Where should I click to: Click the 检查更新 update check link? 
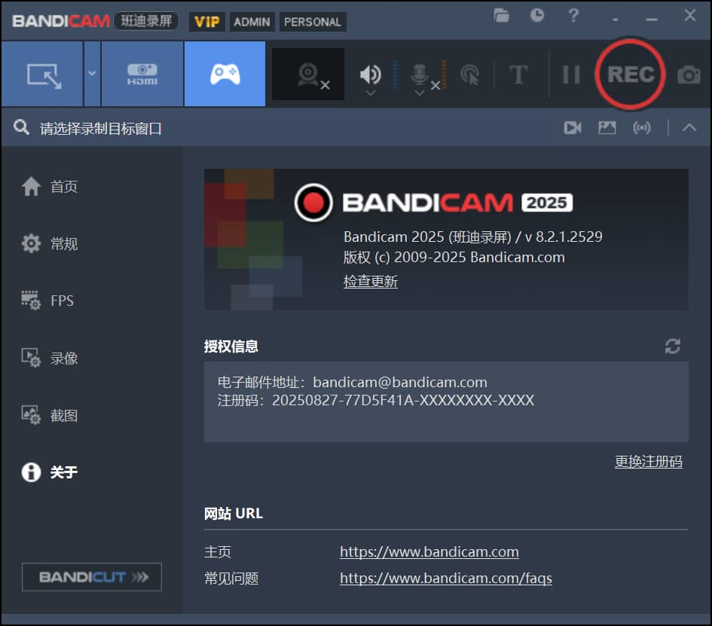point(370,280)
